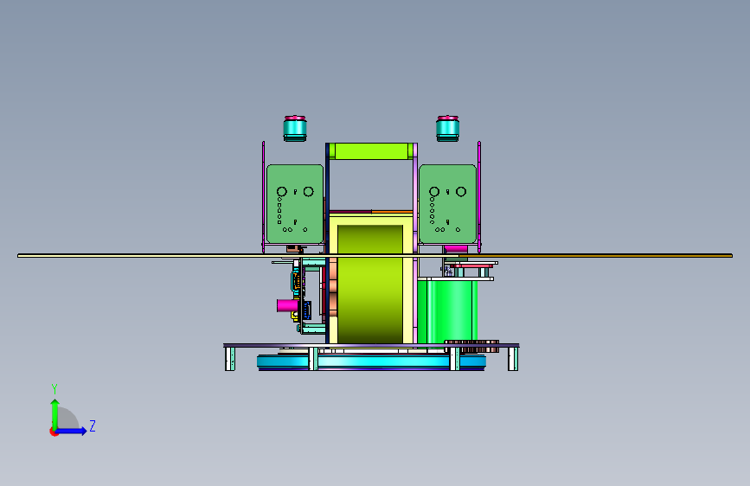Click the red origin dot of the triad
The width and height of the screenshot is (750, 486).
(x=54, y=432)
